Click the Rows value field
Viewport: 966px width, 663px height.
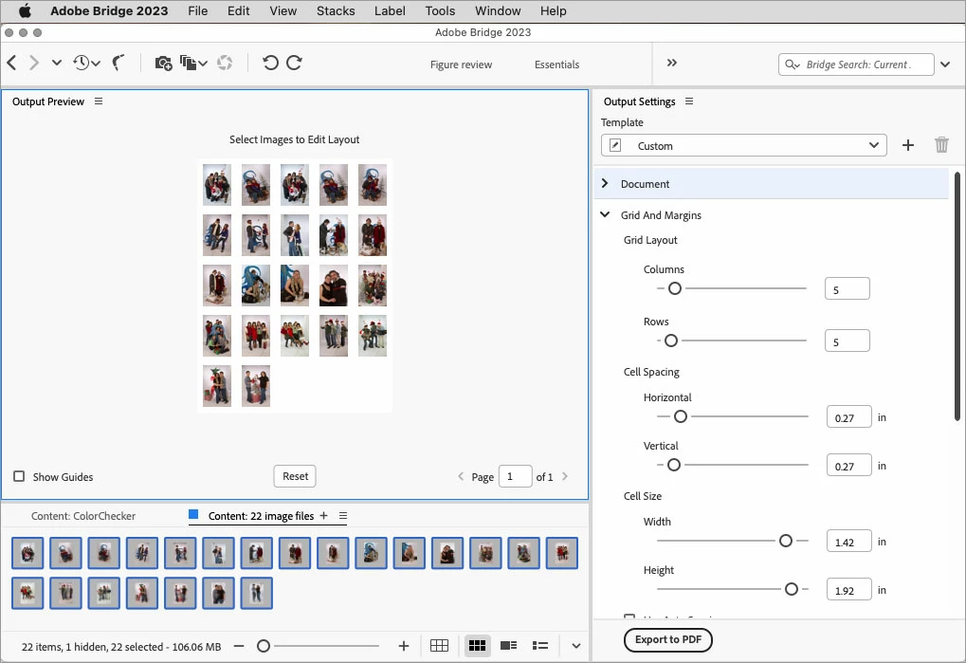848,341
